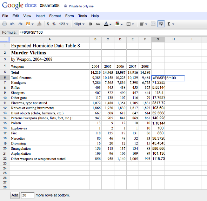This screenshot has height=201, width=207.
Task: Click the 'Explosives' cell
Action: tap(49, 128)
